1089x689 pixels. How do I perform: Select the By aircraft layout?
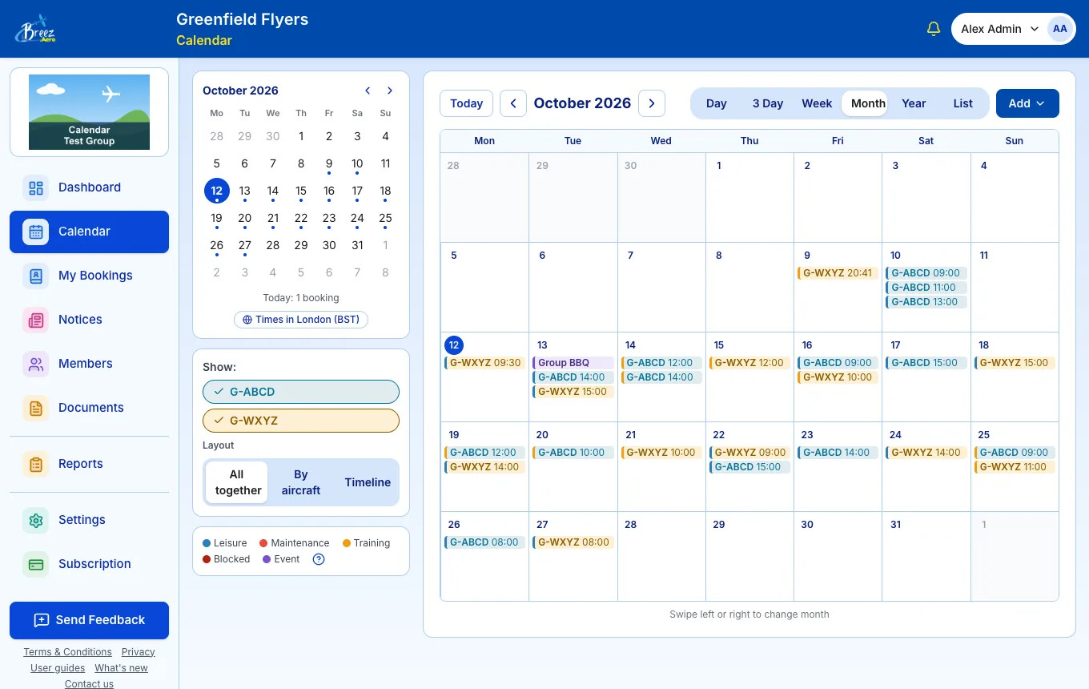tap(301, 482)
